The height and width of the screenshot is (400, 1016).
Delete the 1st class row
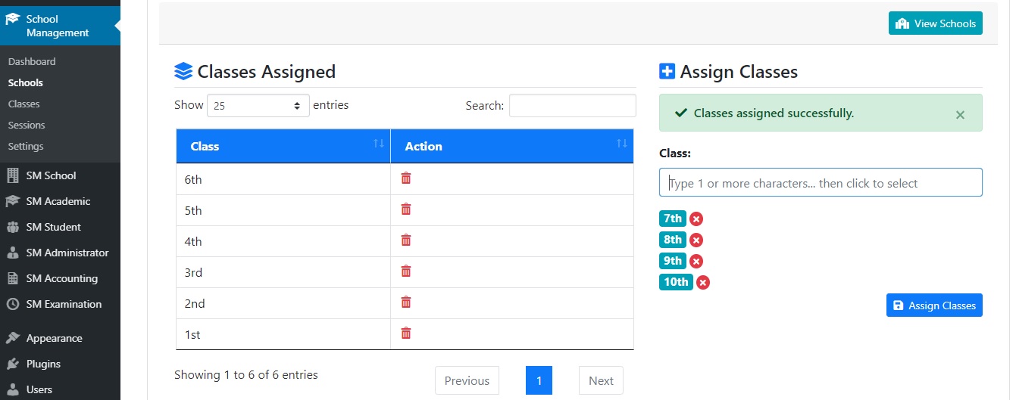pyautogui.click(x=406, y=333)
